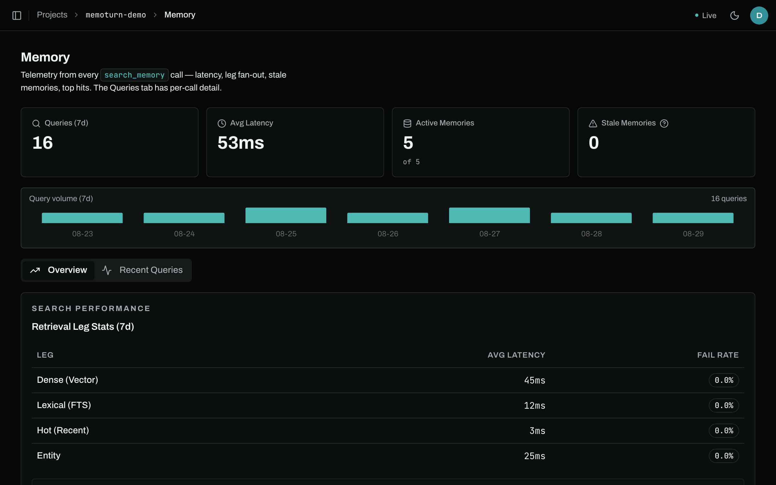Click the 08-26 date label
The height and width of the screenshot is (485, 776).
388,234
